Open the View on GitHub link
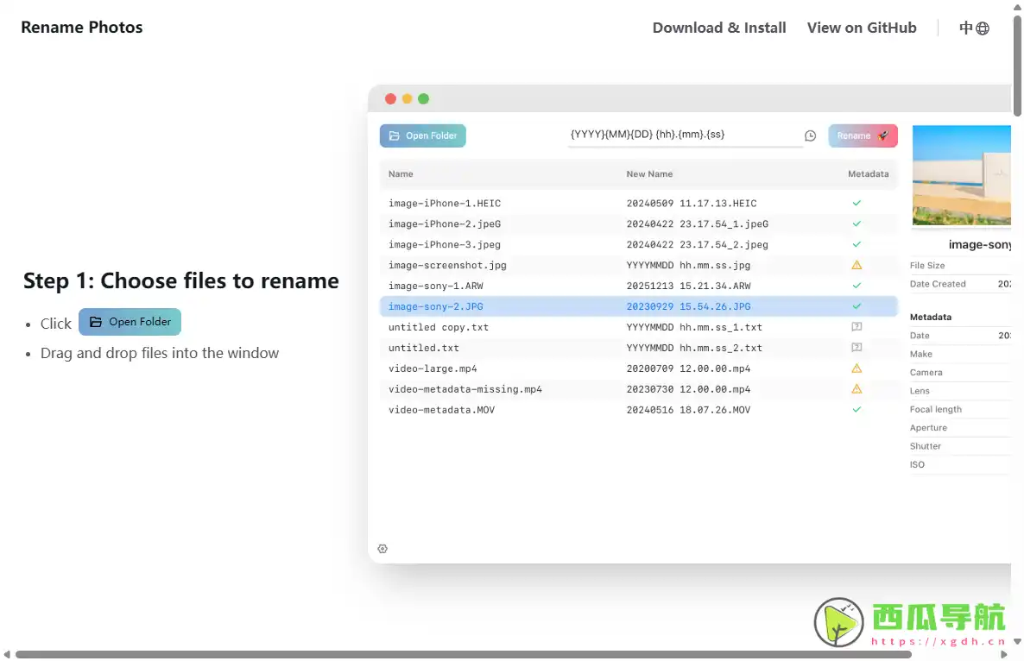Viewport: 1024px width, 661px height. pyautogui.click(x=862, y=28)
